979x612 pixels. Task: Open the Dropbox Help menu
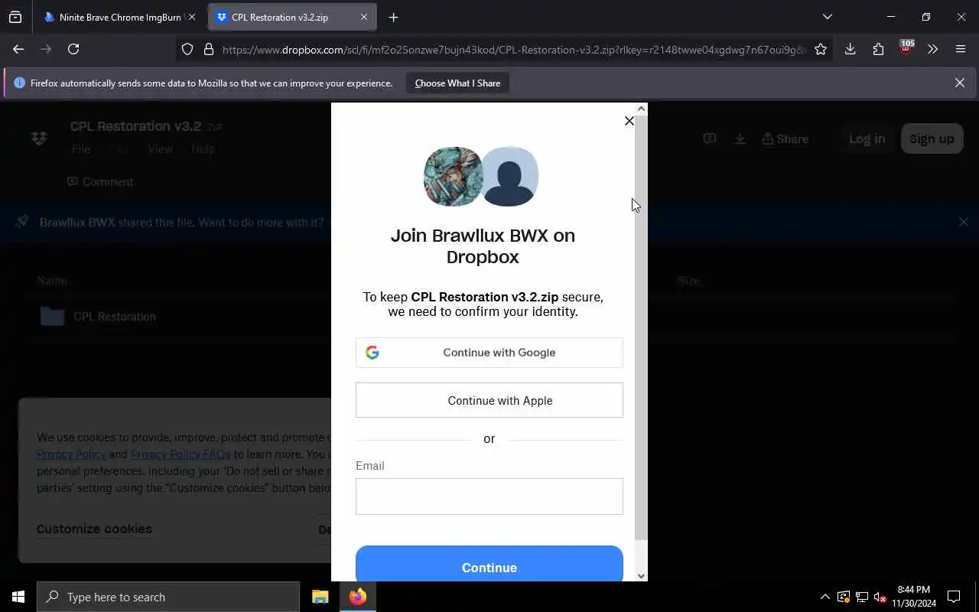pyautogui.click(x=203, y=149)
